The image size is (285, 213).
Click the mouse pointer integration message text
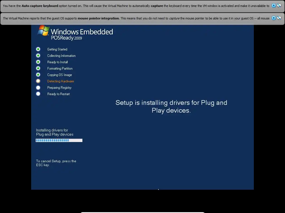click(136, 18)
